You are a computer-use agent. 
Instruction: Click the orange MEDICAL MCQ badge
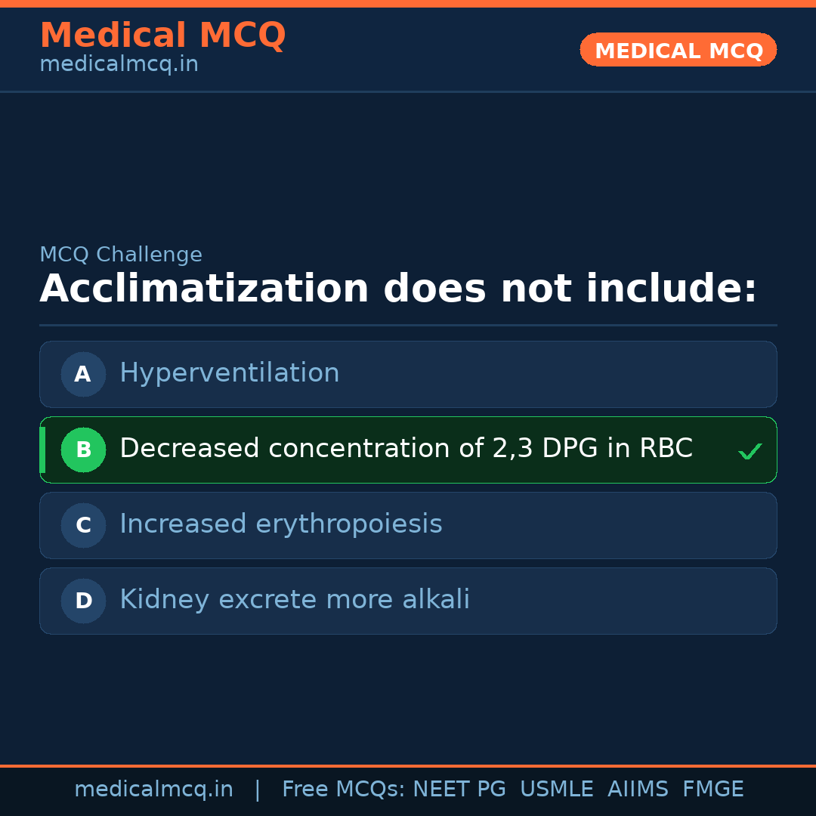pyautogui.click(x=678, y=50)
